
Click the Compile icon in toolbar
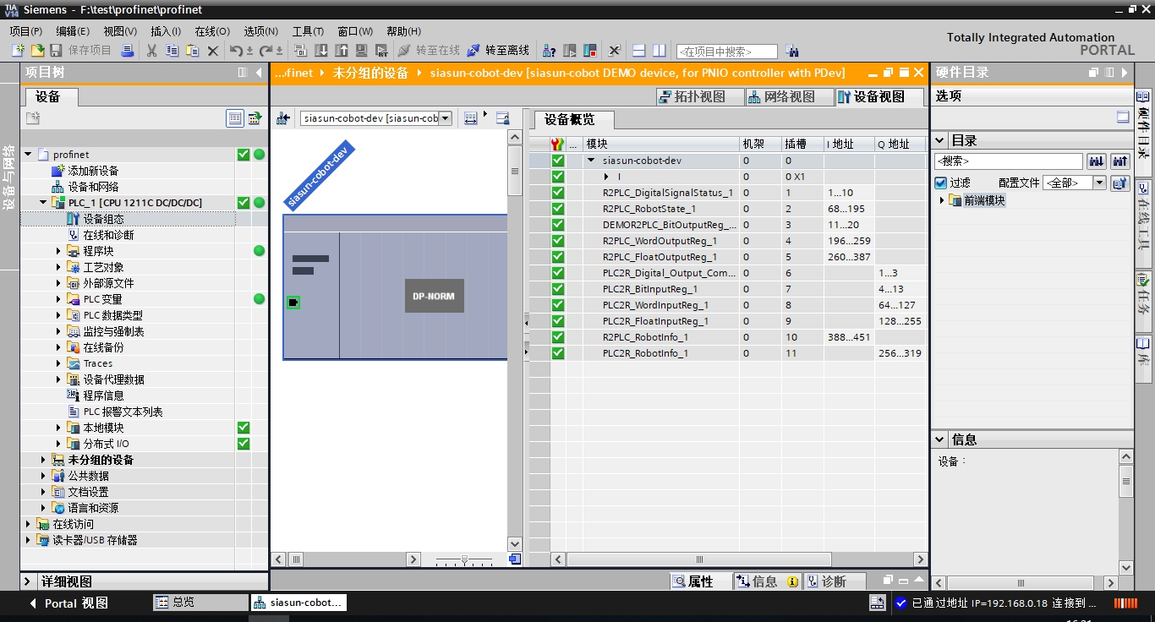click(300, 51)
